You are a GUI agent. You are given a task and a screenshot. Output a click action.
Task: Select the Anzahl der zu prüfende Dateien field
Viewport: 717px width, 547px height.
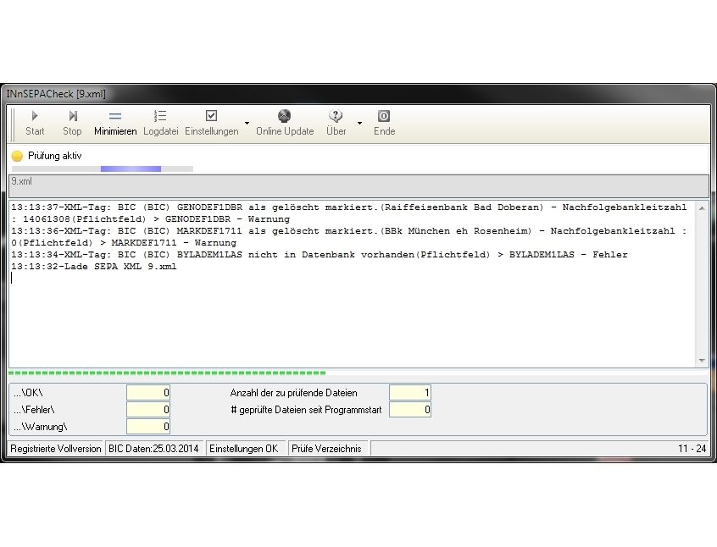point(409,393)
